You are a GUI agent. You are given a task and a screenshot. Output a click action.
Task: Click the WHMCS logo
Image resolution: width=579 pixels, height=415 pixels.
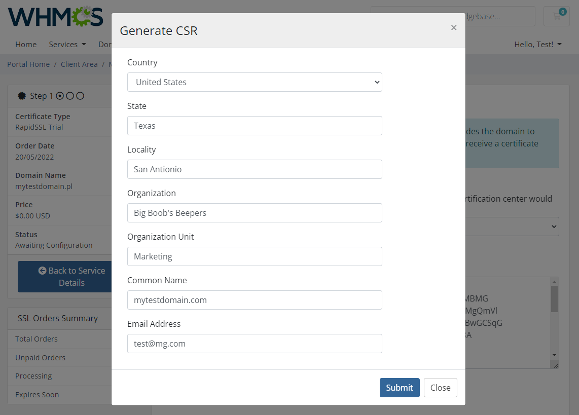56,16
